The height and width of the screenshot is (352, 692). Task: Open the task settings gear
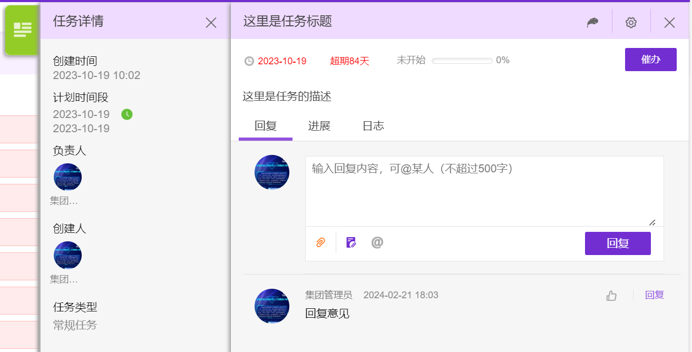631,22
